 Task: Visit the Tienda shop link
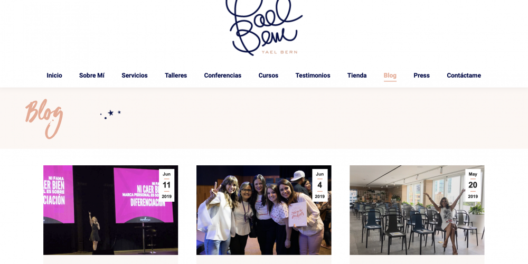point(357,76)
